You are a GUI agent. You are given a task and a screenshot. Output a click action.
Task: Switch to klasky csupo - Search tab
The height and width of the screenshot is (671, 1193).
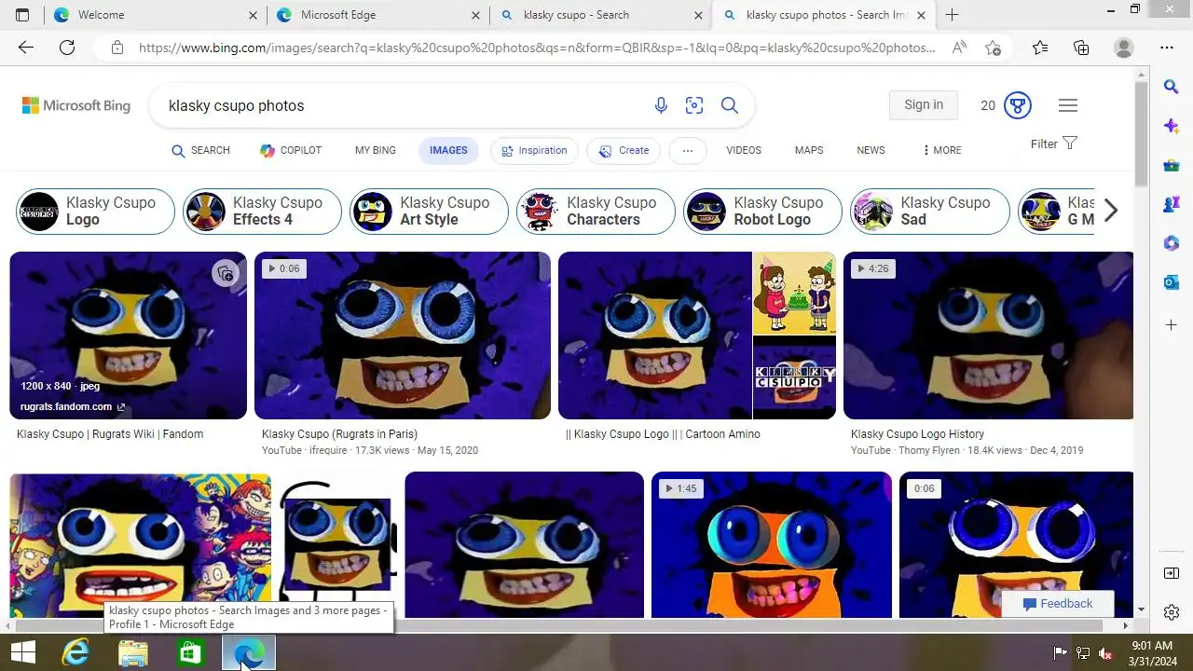pos(601,15)
